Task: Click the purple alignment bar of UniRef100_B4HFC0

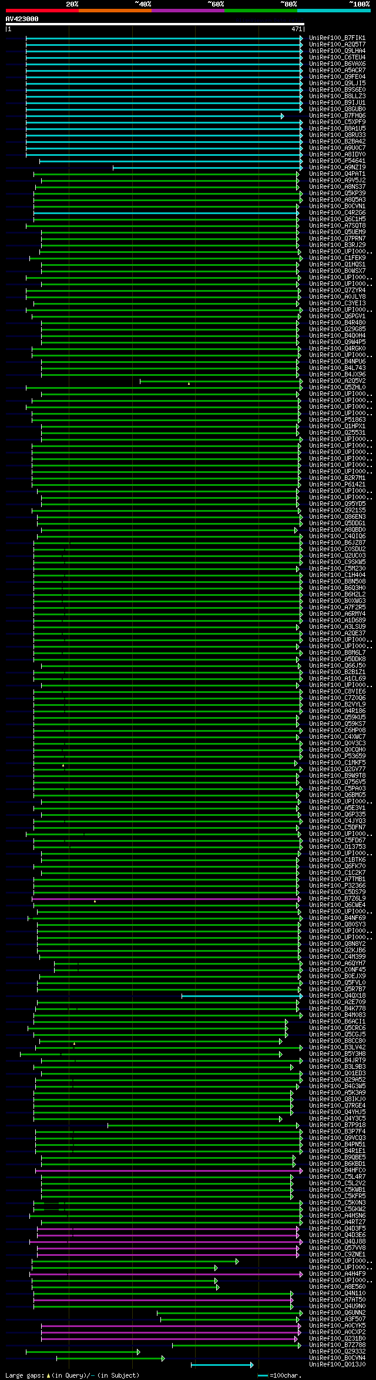Action: tap(169, 1171)
